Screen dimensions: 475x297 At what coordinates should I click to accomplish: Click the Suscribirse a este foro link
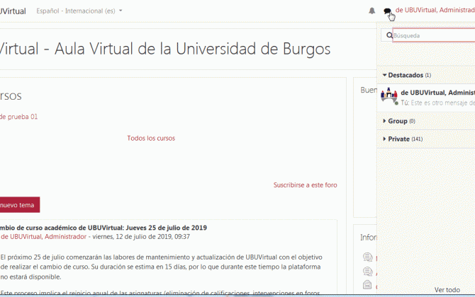pos(305,185)
